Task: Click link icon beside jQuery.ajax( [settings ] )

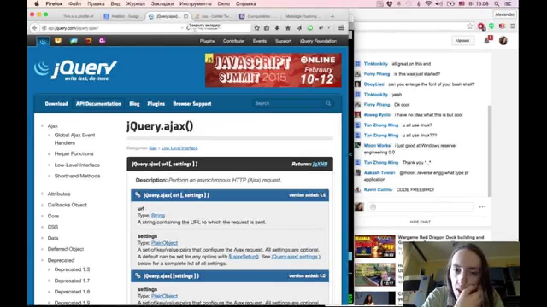Action: (x=138, y=276)
